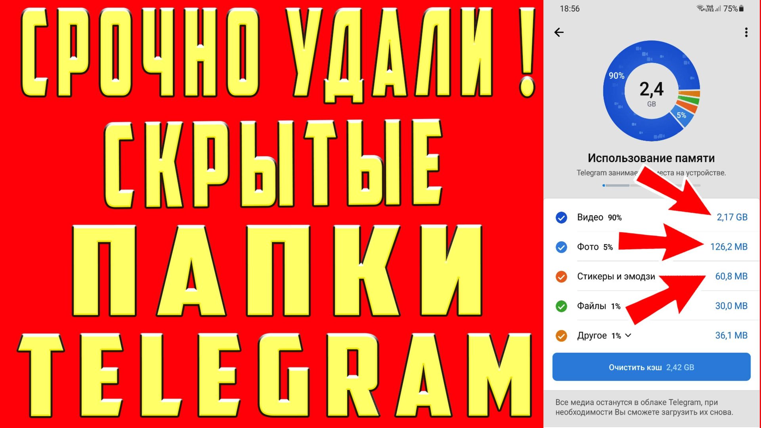
Task: Toggle the Другое orange checkbox
Action: pyautogui.click(x=561, y=336)
